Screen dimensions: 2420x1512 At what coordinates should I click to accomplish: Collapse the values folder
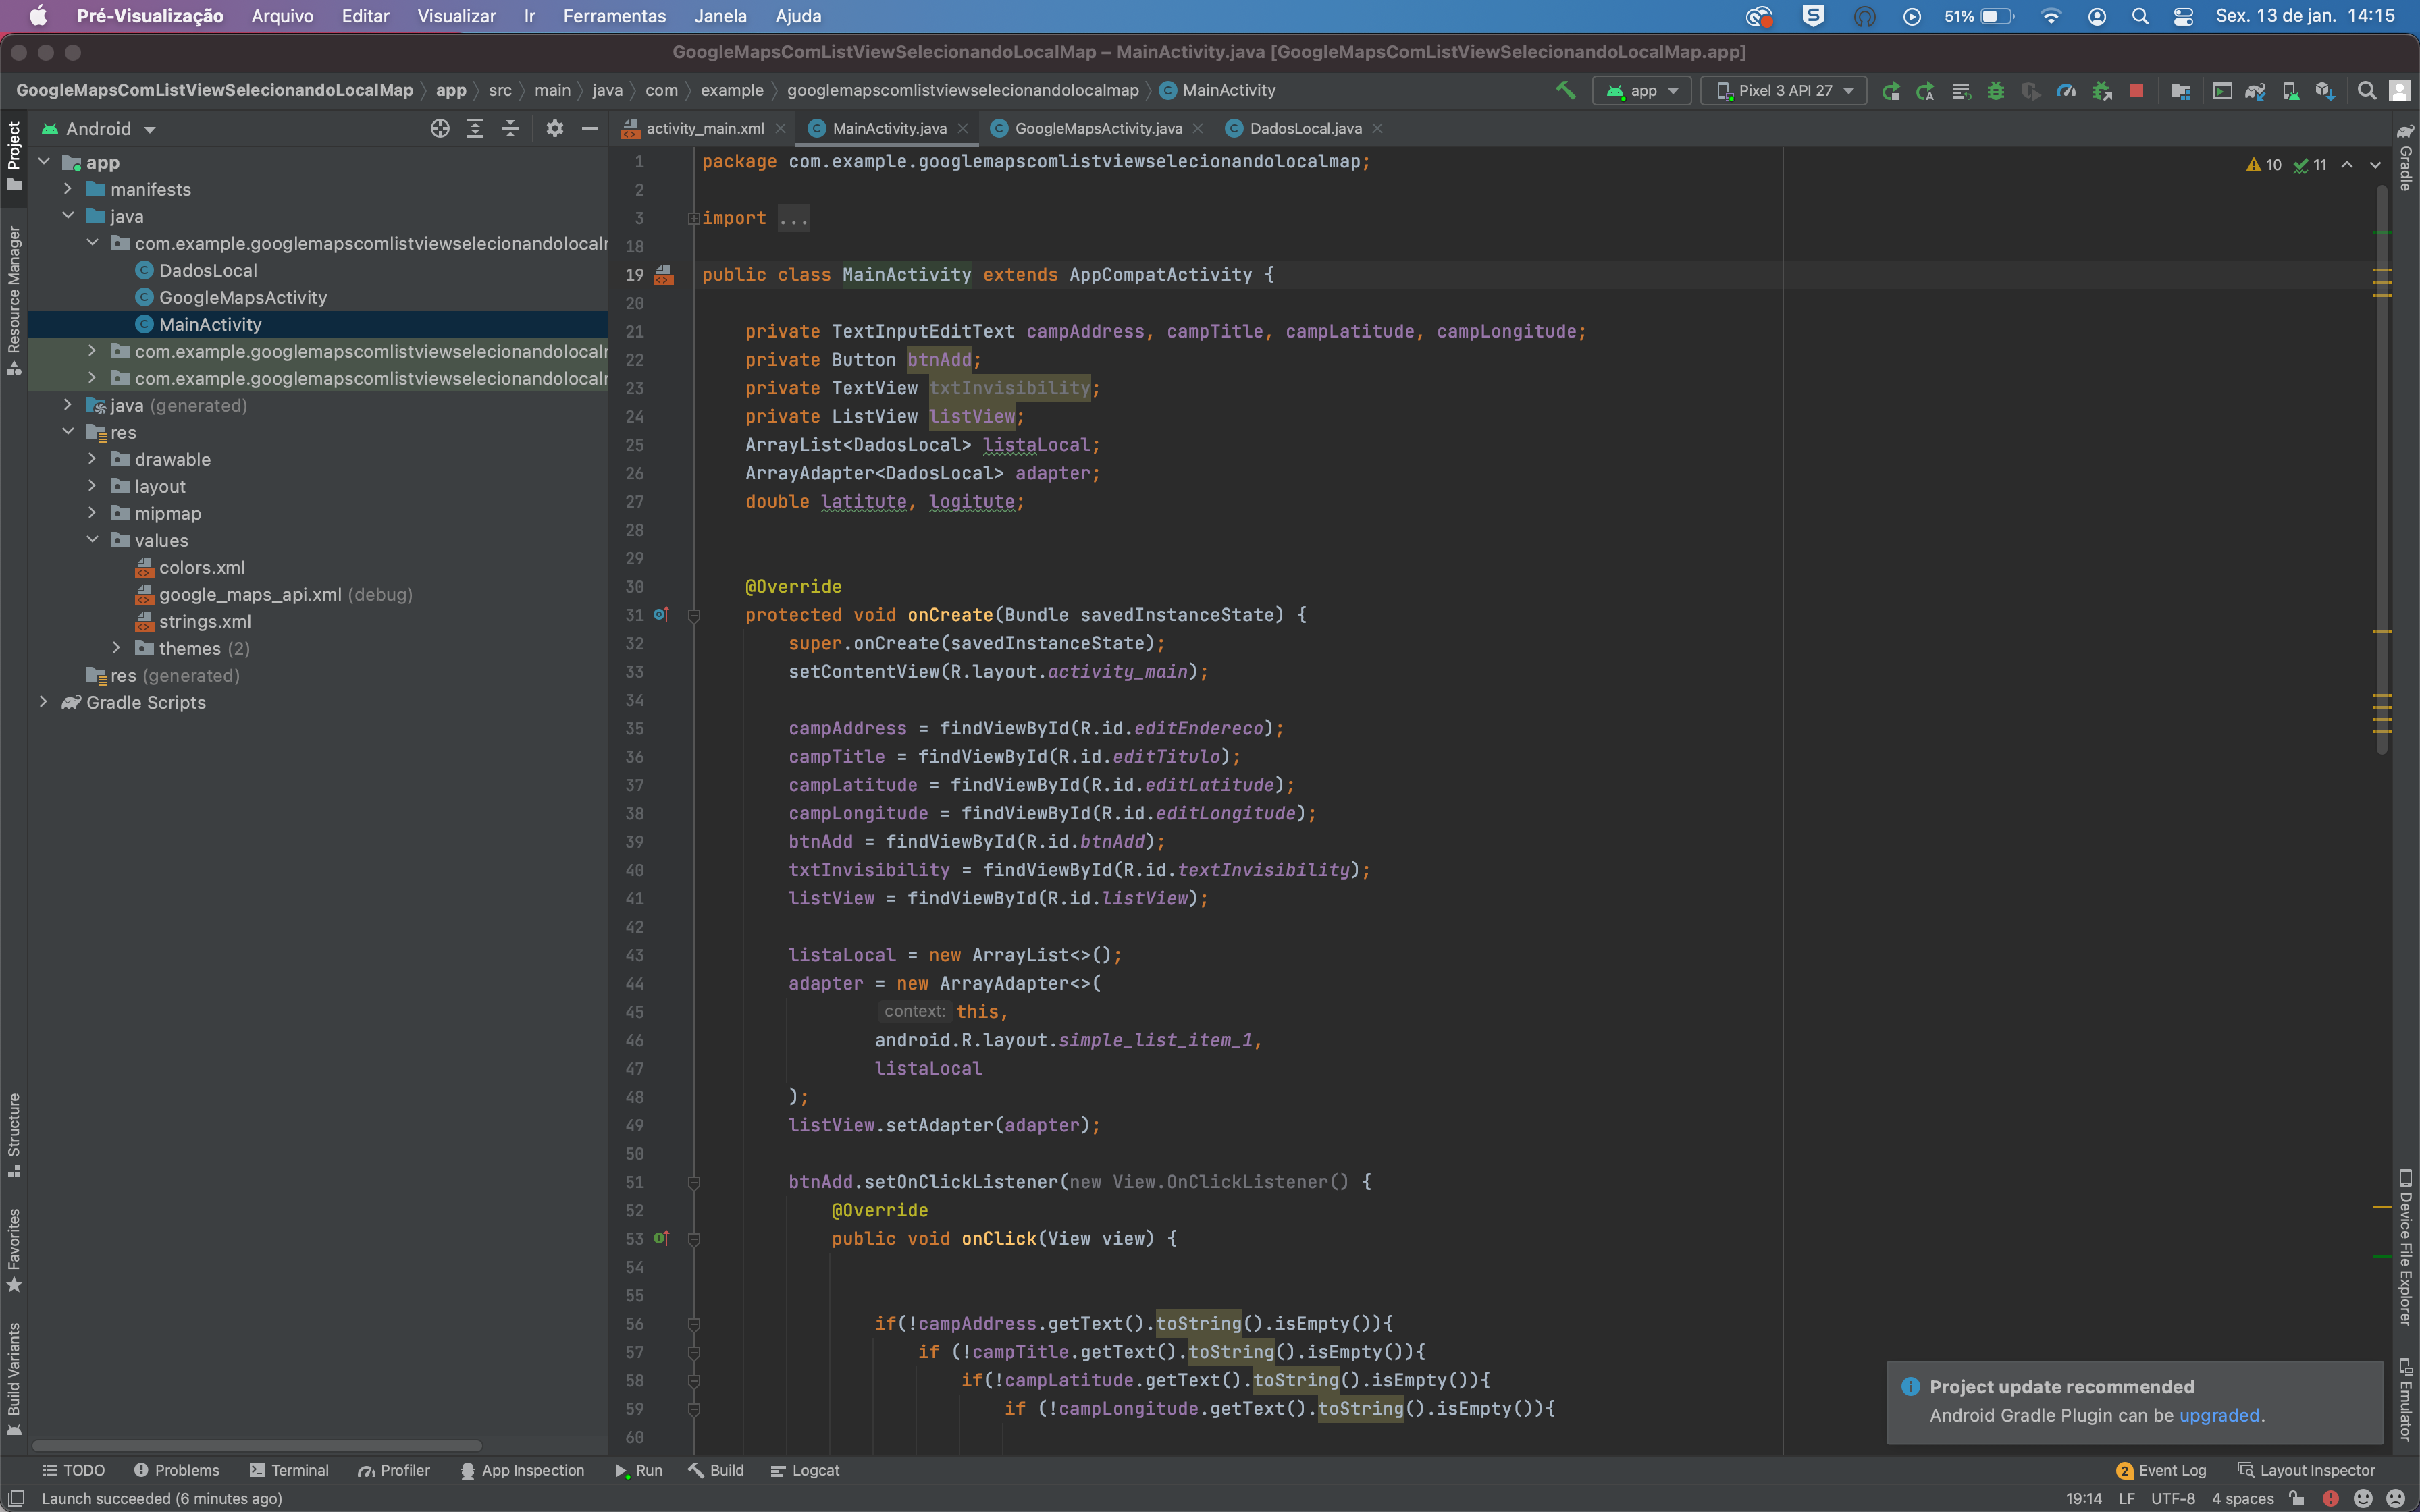pos(93,540)
